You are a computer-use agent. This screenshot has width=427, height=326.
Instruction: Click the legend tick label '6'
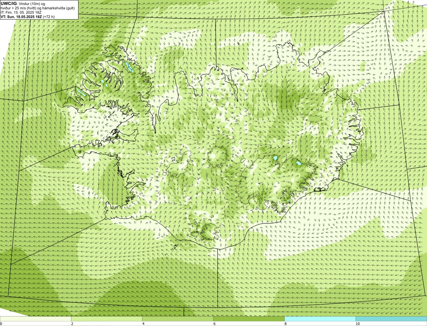point(215,324)
